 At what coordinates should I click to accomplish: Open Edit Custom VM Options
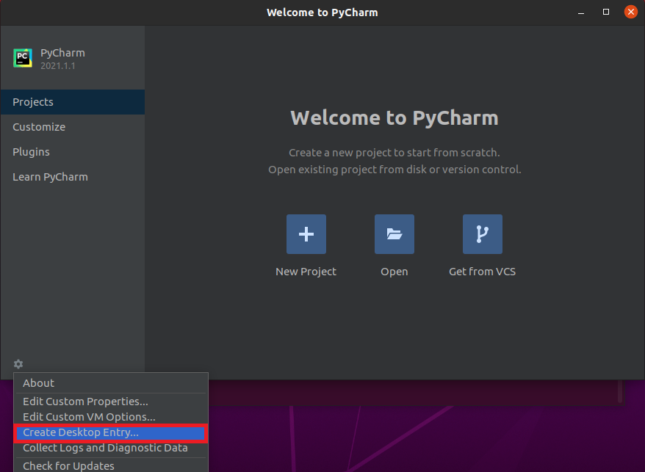(x=89, y=417)
